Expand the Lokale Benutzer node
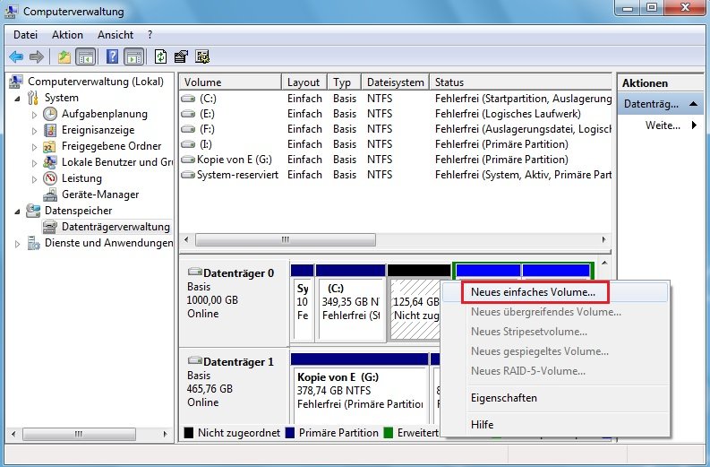The image size is (710, 467). tap(34, 163)
